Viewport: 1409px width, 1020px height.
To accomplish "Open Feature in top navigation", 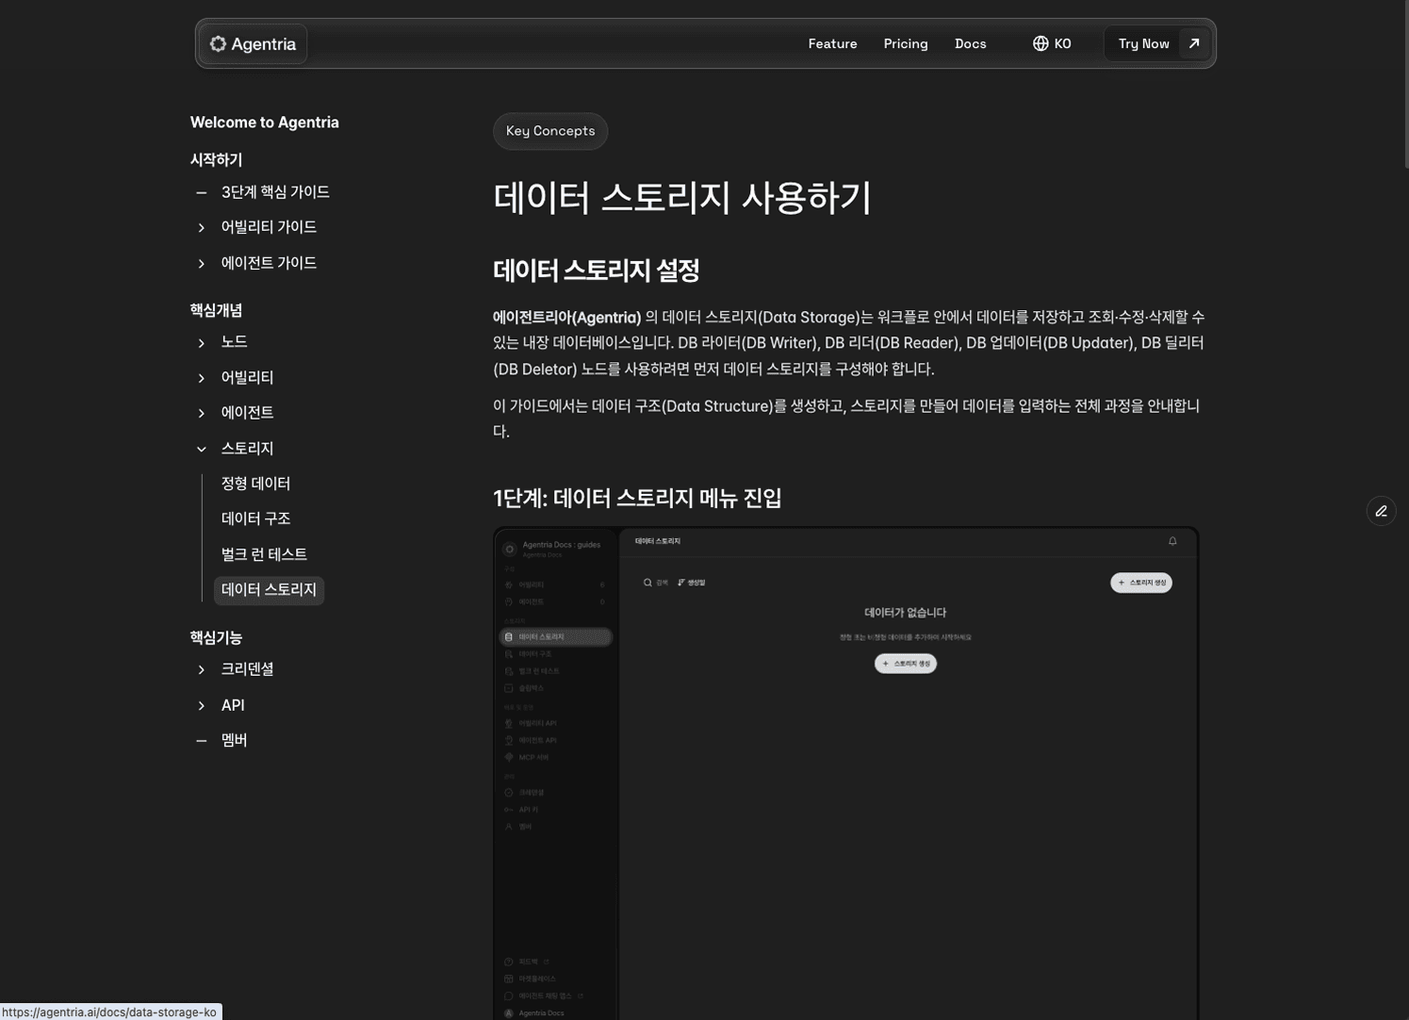I will (x=832, y=43).
